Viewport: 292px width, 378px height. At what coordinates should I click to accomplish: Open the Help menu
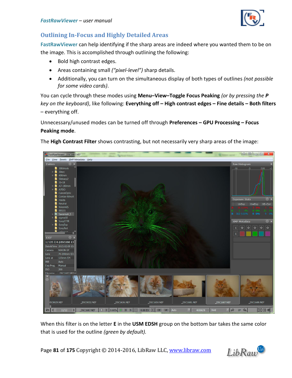90,159
